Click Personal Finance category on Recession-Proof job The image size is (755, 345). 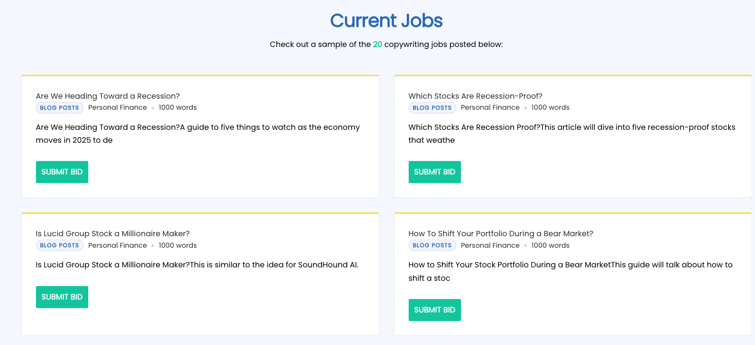(490, 107)
